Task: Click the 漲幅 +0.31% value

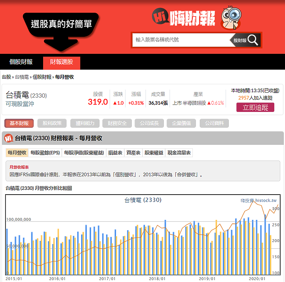Action: (x=136, y=103)
